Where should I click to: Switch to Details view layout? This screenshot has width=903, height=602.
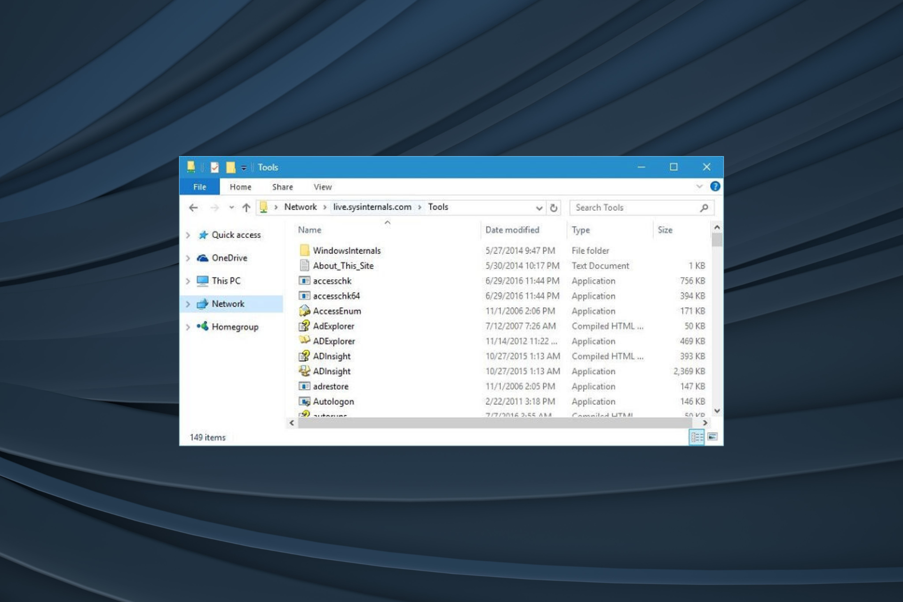point(697,437)
